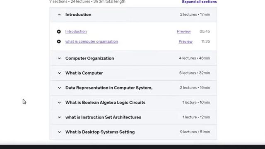Click the Computer Organization section title
The width and height of the screenshot is (265, 149).
point(89,58)
